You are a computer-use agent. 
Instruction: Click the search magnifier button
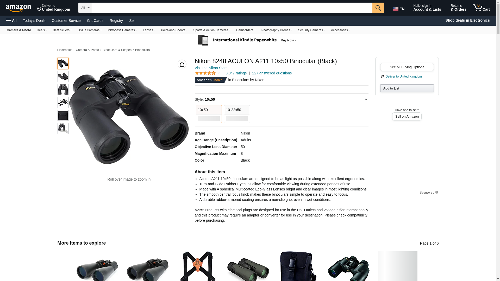[x=378, y=8]
